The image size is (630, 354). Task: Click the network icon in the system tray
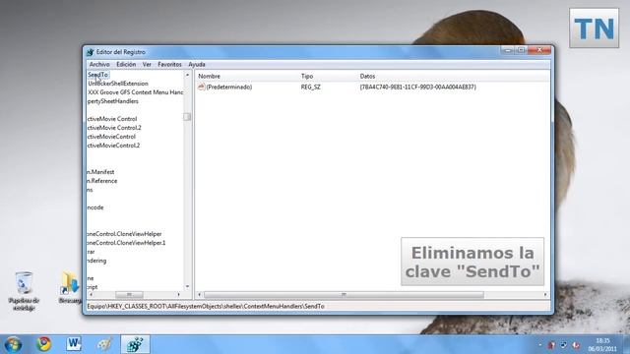564,345
